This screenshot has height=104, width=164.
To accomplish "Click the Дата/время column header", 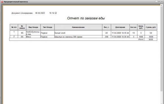I will pos(120,27).
